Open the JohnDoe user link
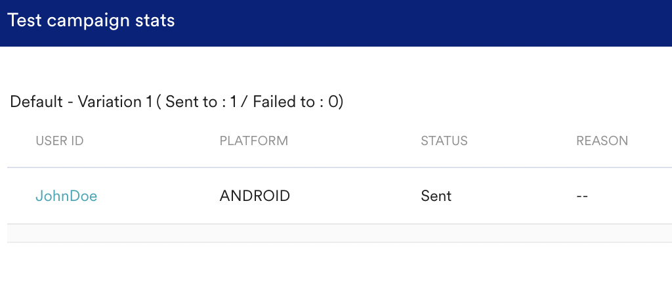Image resolution: width=672 pixels, height=285 pixels. click(x=66, y=196)
